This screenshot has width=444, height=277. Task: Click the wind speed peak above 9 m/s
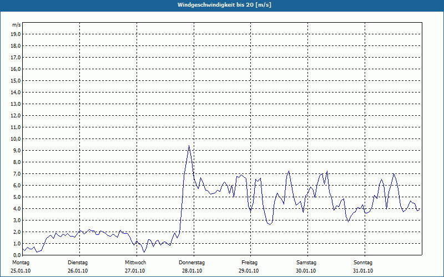189,146
